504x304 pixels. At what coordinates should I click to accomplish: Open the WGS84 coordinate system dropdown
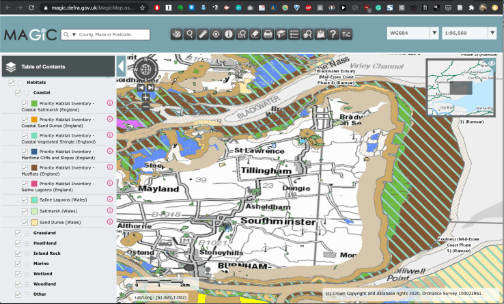[434, 33]
